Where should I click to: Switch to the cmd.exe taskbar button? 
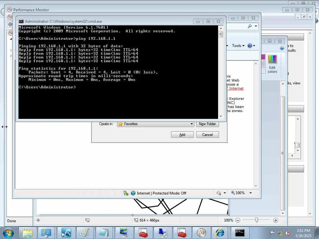[240, 233]
